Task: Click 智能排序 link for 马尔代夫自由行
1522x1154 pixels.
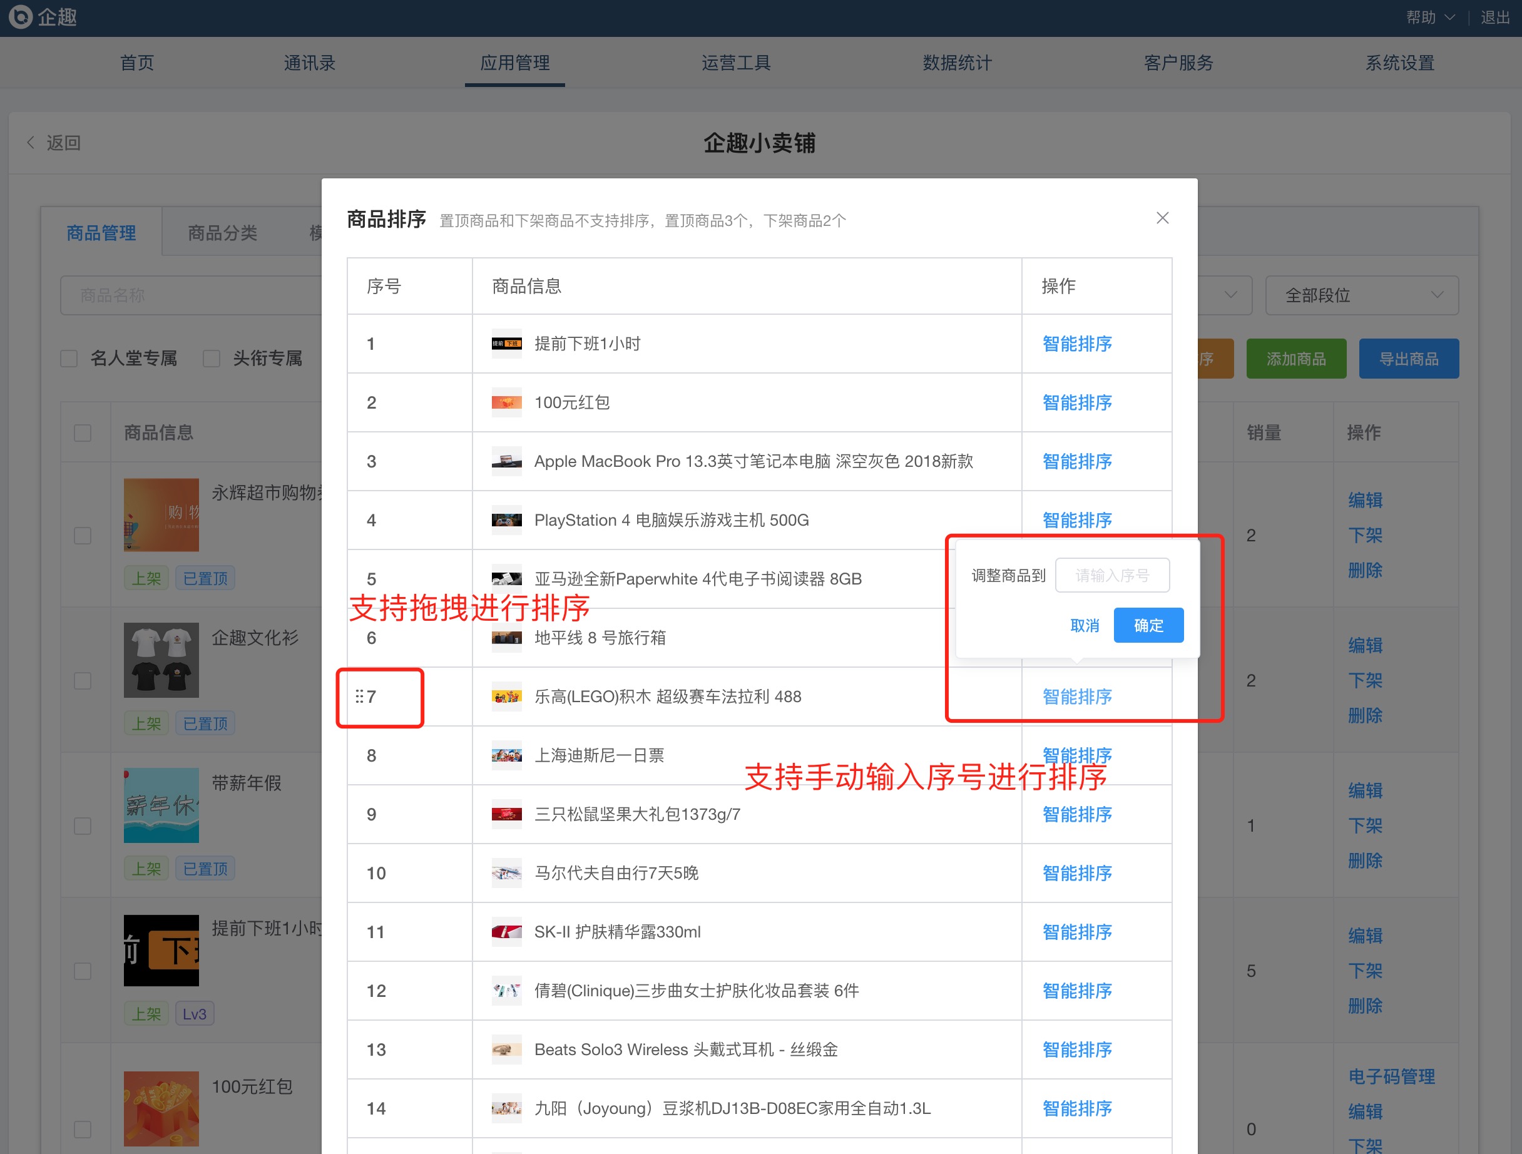Action: (1076, 873)
